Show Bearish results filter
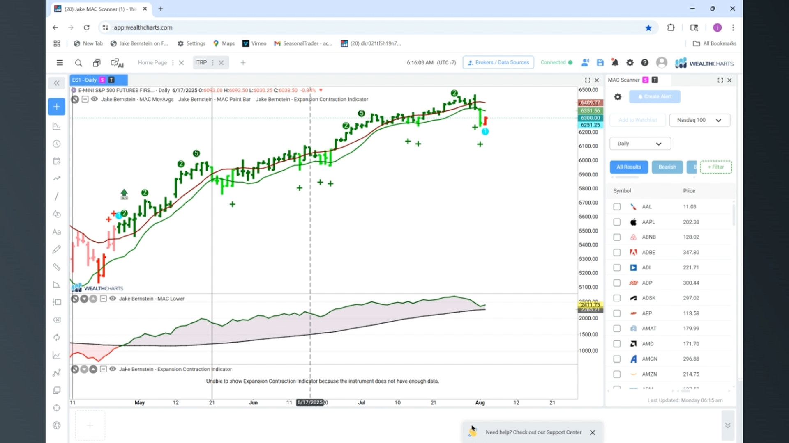 click(x=667, y=167)
